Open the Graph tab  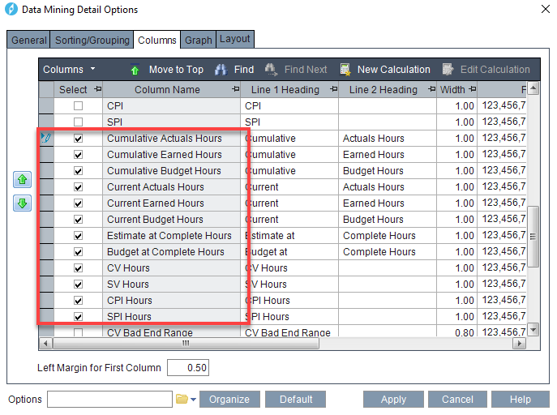[198, 40]
